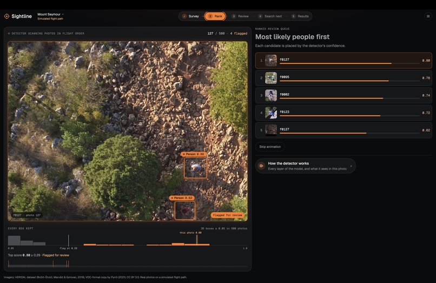The width and height of the screenshot is (436, 283).
Task: Click the DETECTOR SCANNING PHOTOS IN FLIGHT ORDER label
Action: 48,34
